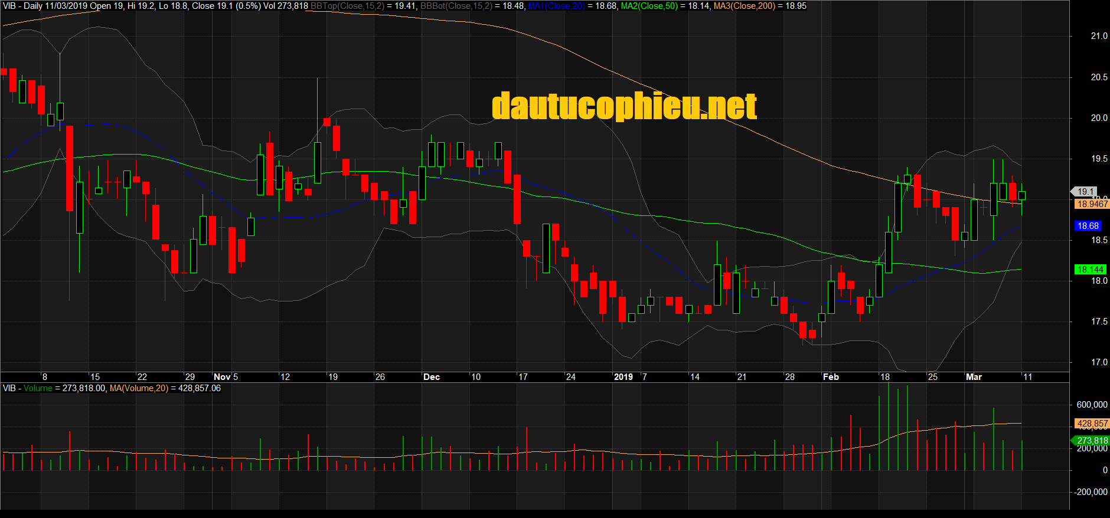
Task: Click the 20.5 price axis label
Action: (x=1099, y=77)
